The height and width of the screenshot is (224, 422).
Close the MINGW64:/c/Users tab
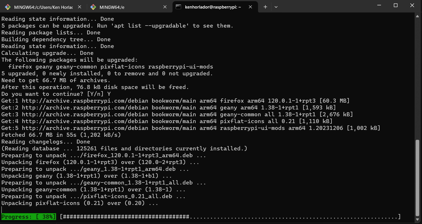79,7
